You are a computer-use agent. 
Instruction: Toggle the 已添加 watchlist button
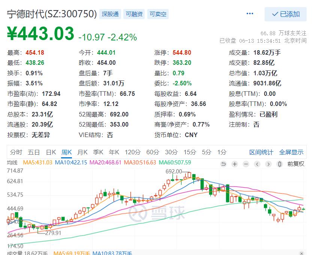(286, 14)
